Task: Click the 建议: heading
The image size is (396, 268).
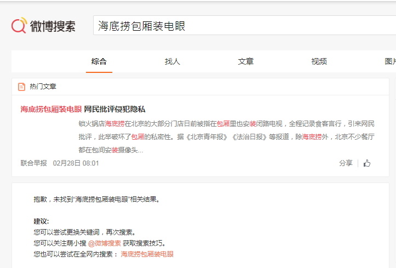Action: point(42,221)
